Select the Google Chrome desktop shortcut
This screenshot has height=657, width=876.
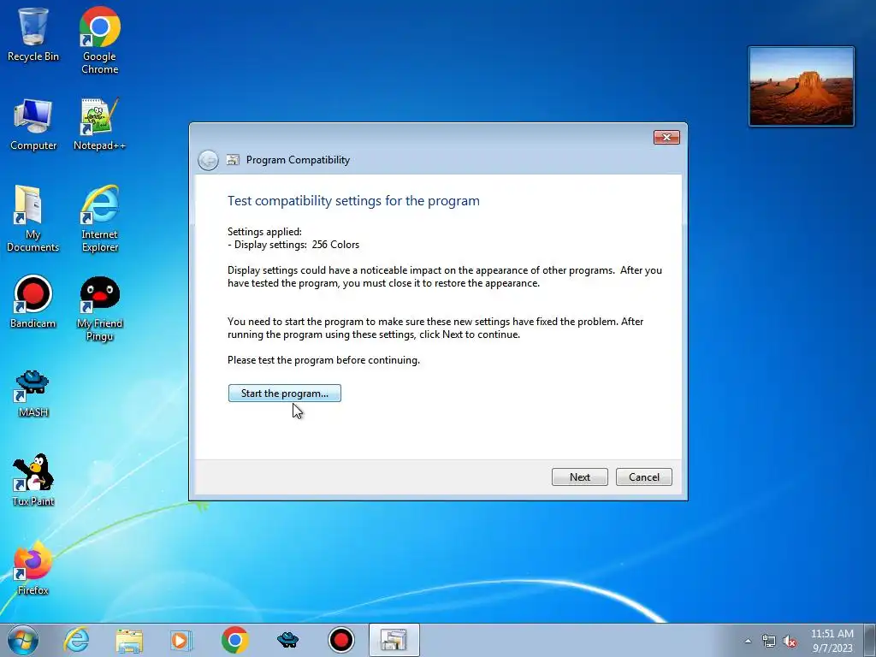coord(99,40)
